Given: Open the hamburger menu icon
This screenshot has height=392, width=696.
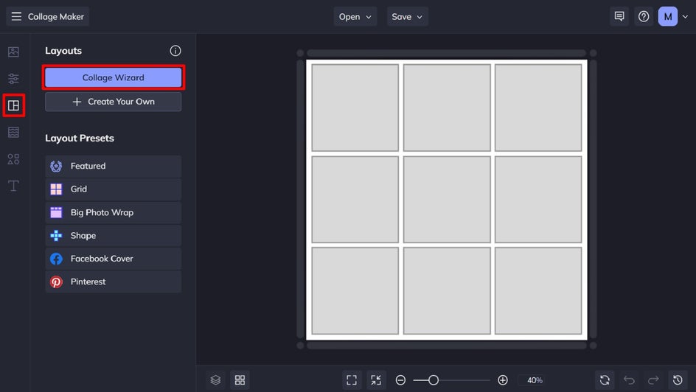Looking at the screenshot, I should point(16,16).
